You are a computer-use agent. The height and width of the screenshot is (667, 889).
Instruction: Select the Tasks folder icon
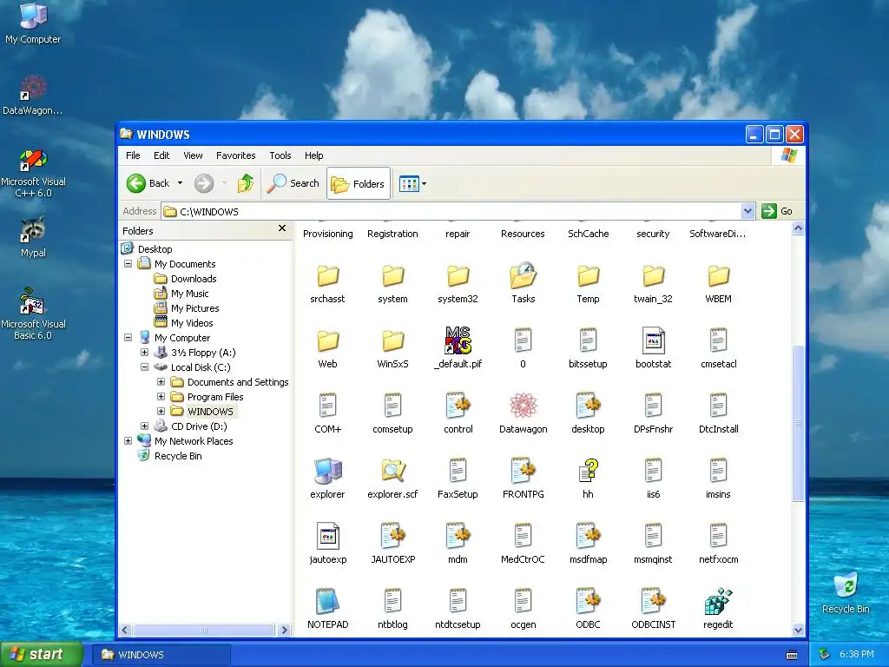tap(523, 275)
